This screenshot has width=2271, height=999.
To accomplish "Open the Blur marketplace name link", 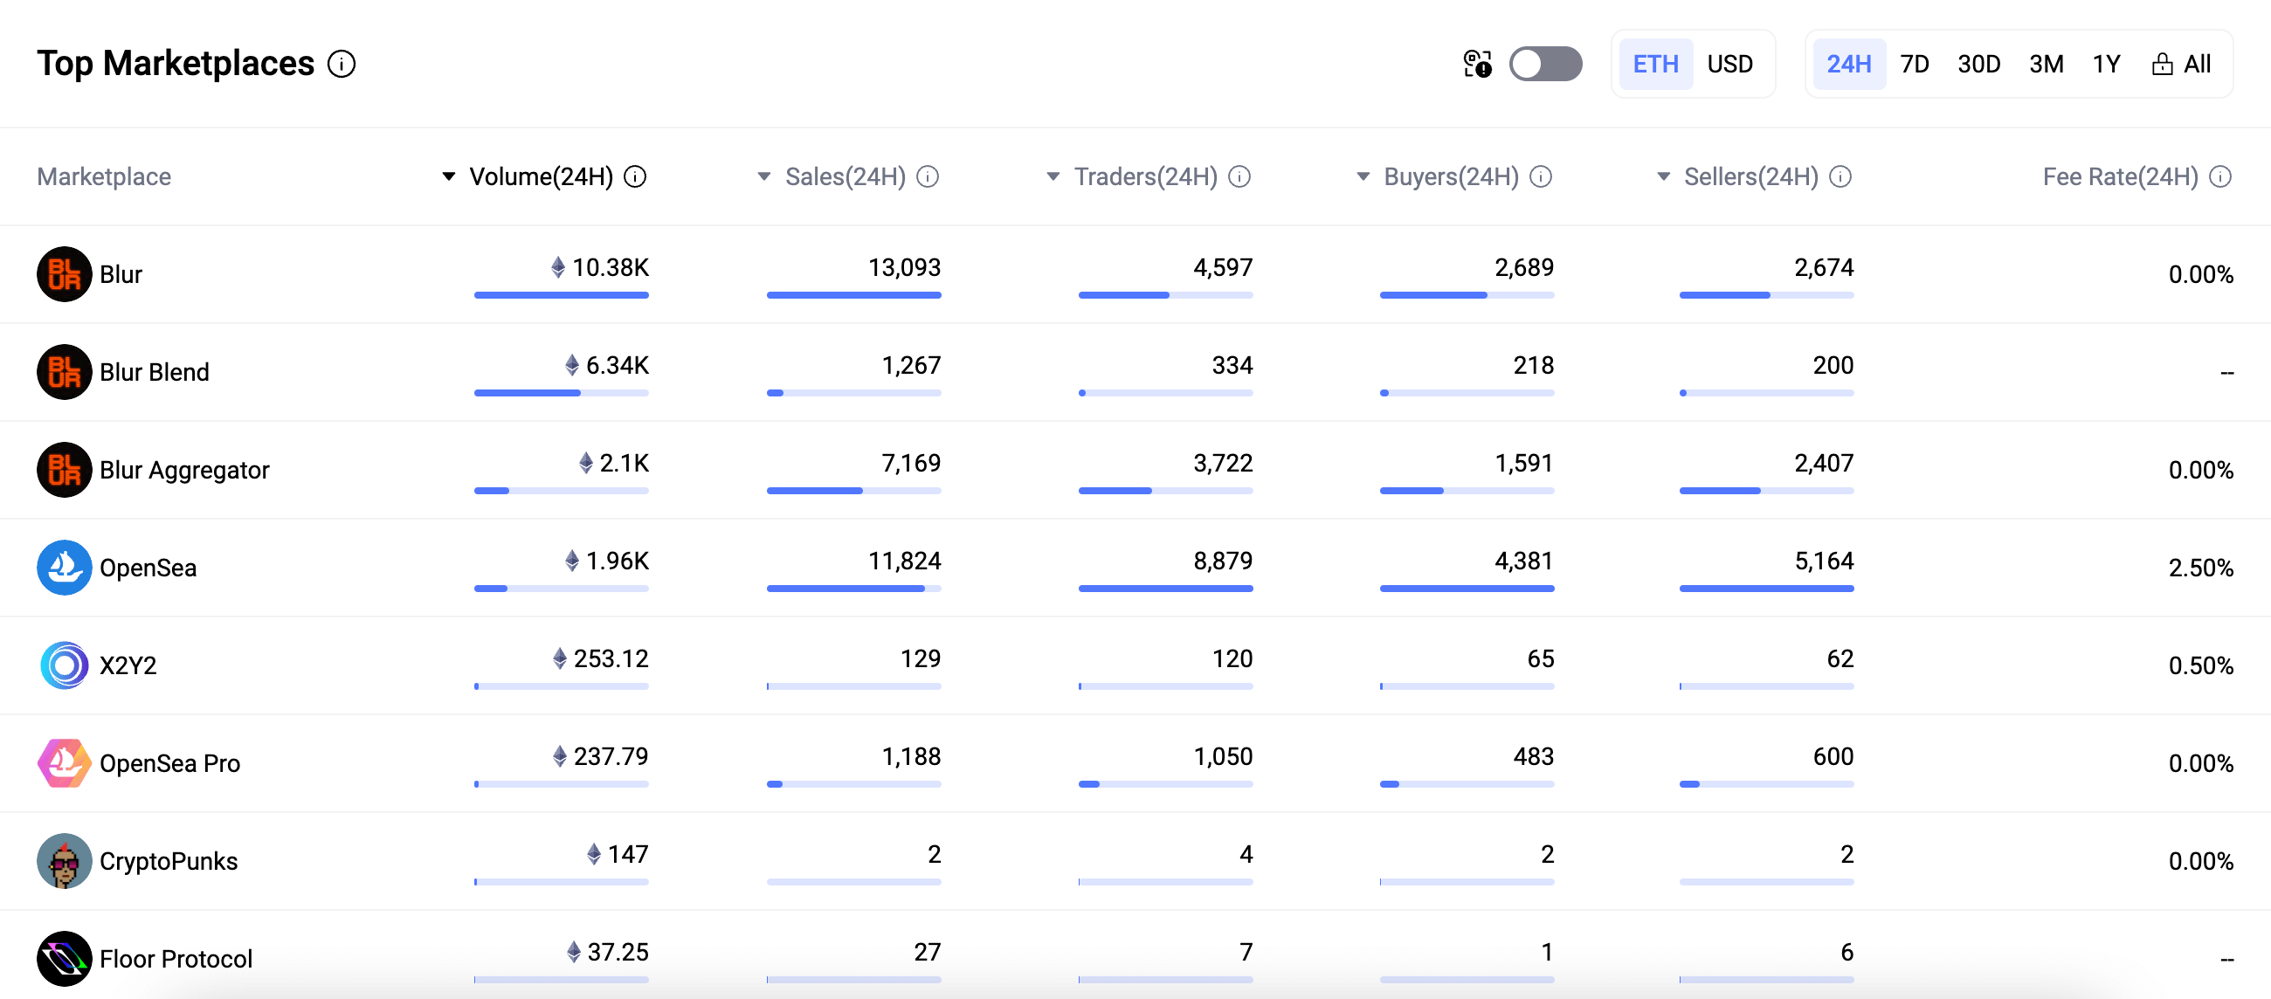I will click(x=121, y=274).
